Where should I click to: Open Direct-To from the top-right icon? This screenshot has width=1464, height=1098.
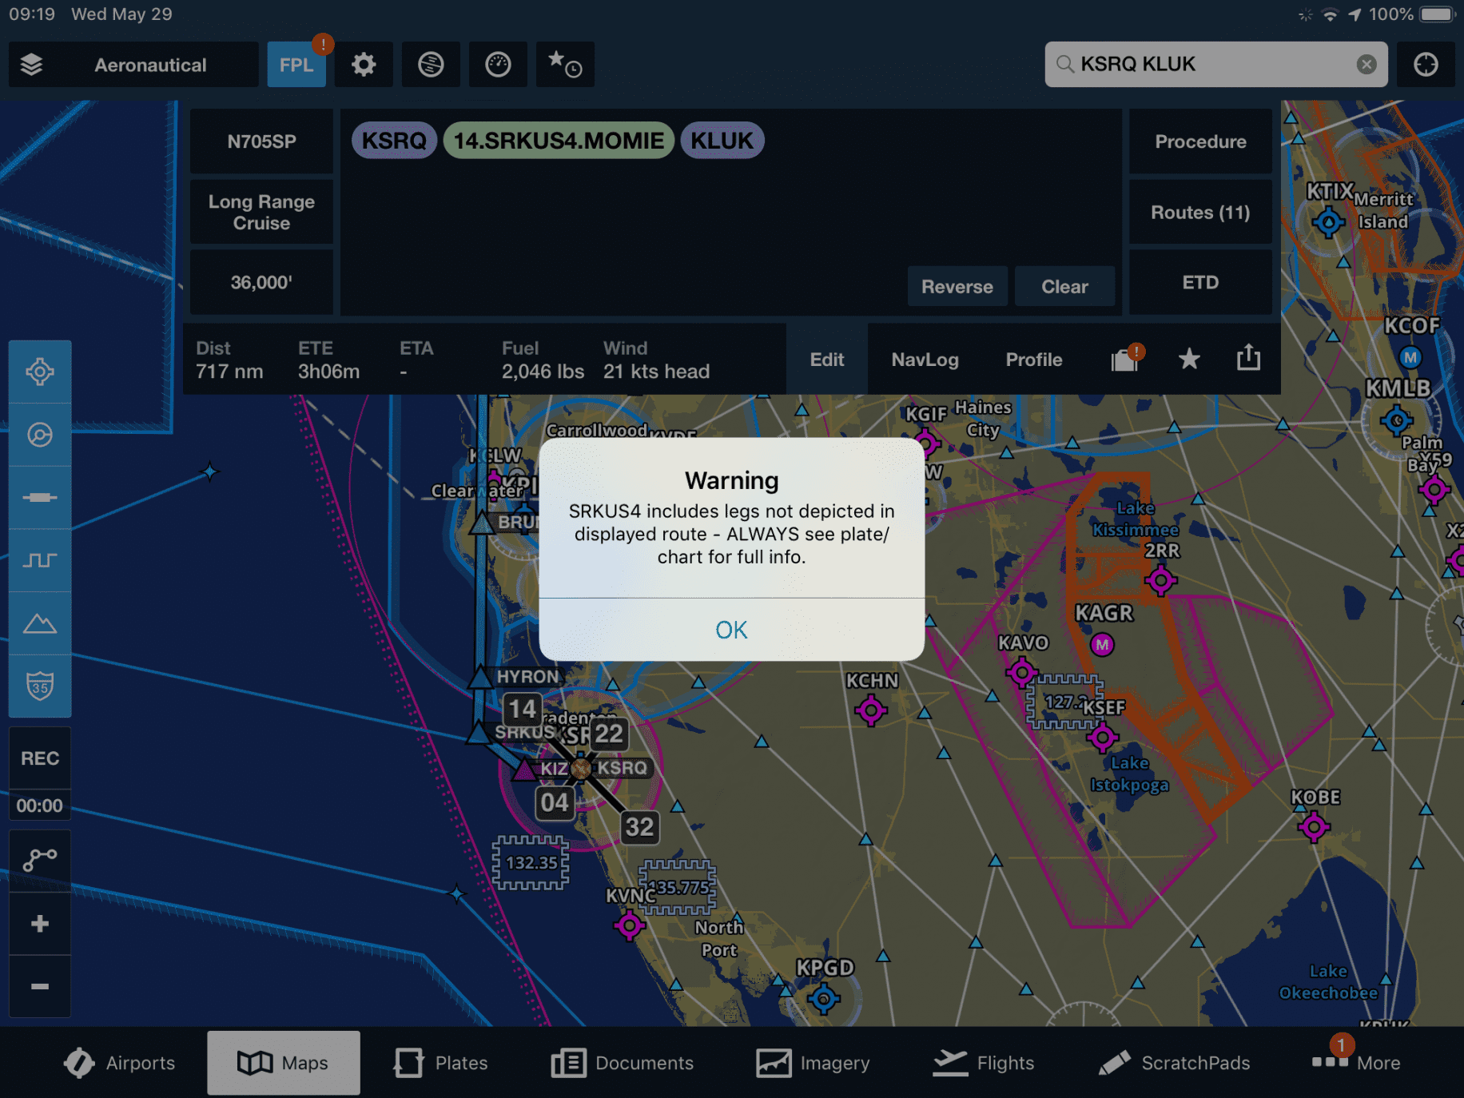tap(1426, 64)
